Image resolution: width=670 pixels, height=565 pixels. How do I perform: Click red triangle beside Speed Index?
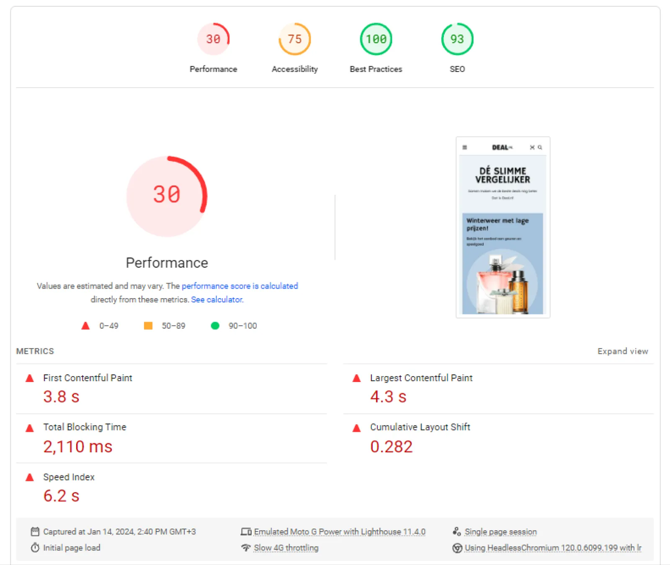[x=30, y=477]
